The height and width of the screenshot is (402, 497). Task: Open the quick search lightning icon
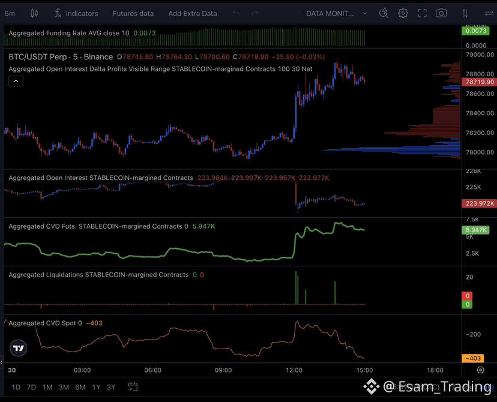coord(384,13)
